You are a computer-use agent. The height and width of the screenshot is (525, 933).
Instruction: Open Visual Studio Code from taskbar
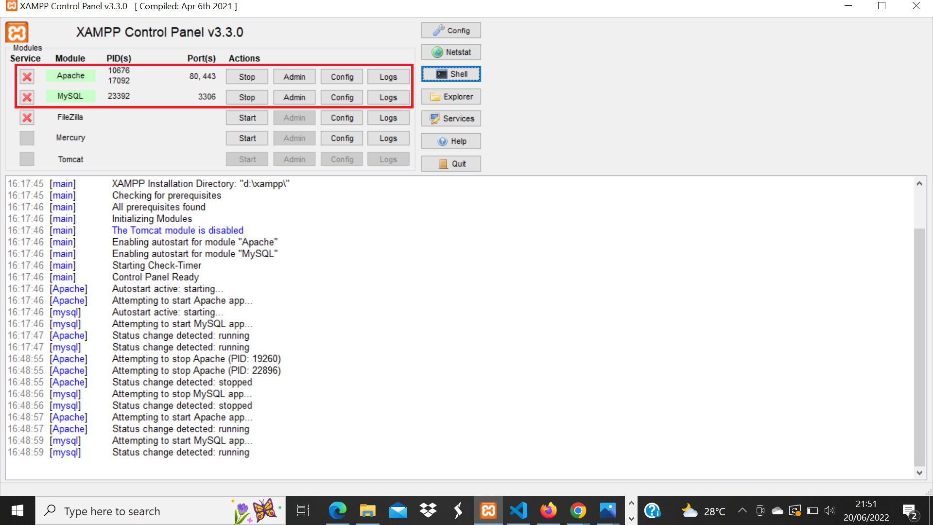pyautogui.click(x=518, y=510)
